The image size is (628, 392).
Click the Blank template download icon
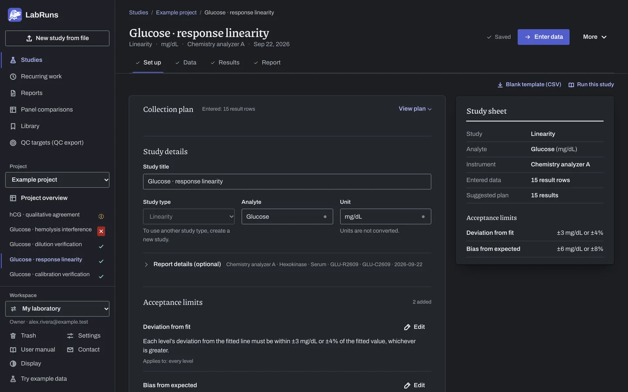point(500,85)
